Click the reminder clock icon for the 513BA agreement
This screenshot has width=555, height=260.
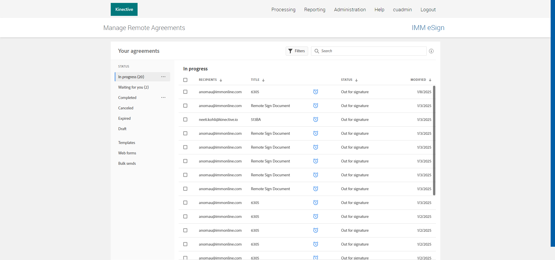point(316,119)
